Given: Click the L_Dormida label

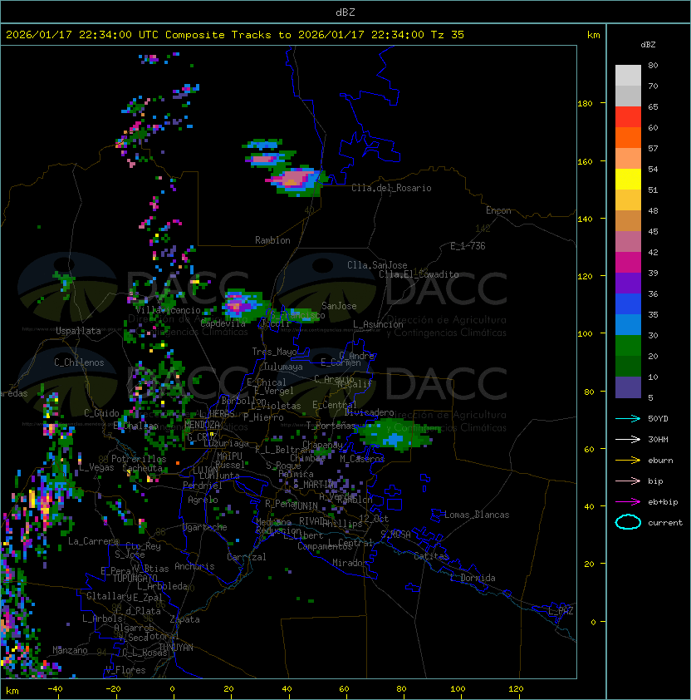Looking at the screenshot, I should coord(473,578).
